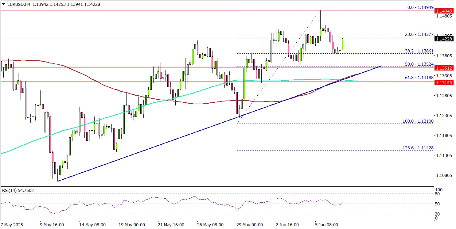Select the Fibonacci 50.0 - 1.13524 label
Screen dimensions: 456x229
[418, 64]
